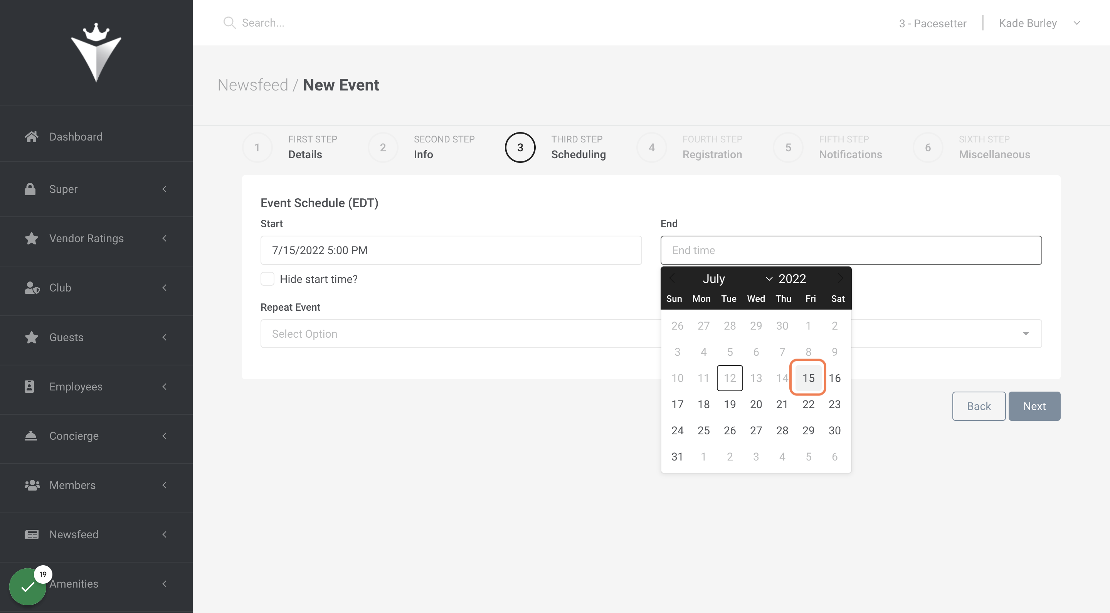Viewport: 1110px width, 613px height.
Task: Go to Second Step Info
Action: (x=421, y=147)
